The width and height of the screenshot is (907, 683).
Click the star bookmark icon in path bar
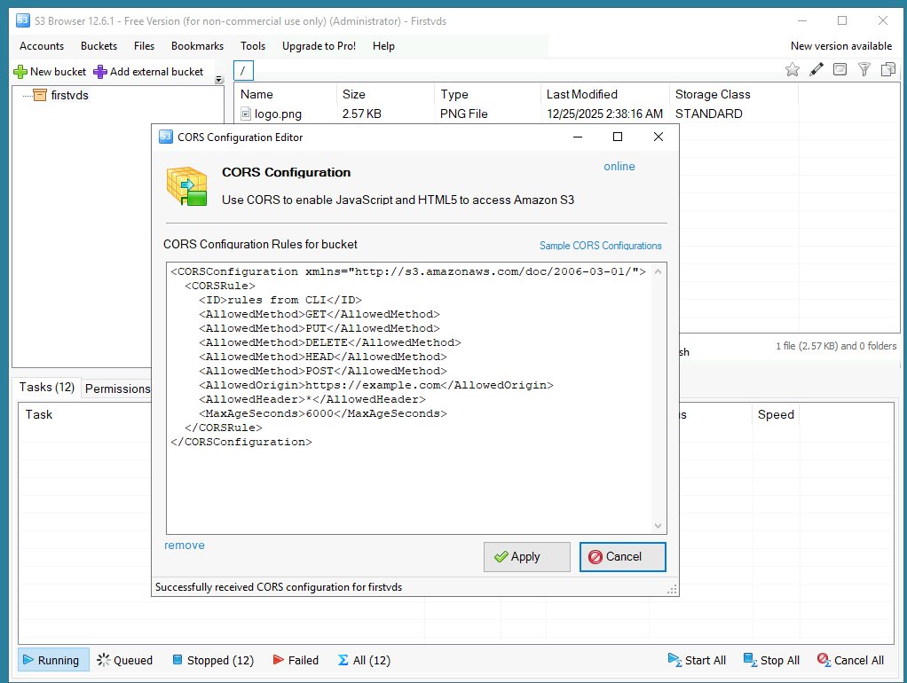click(793, 70)
